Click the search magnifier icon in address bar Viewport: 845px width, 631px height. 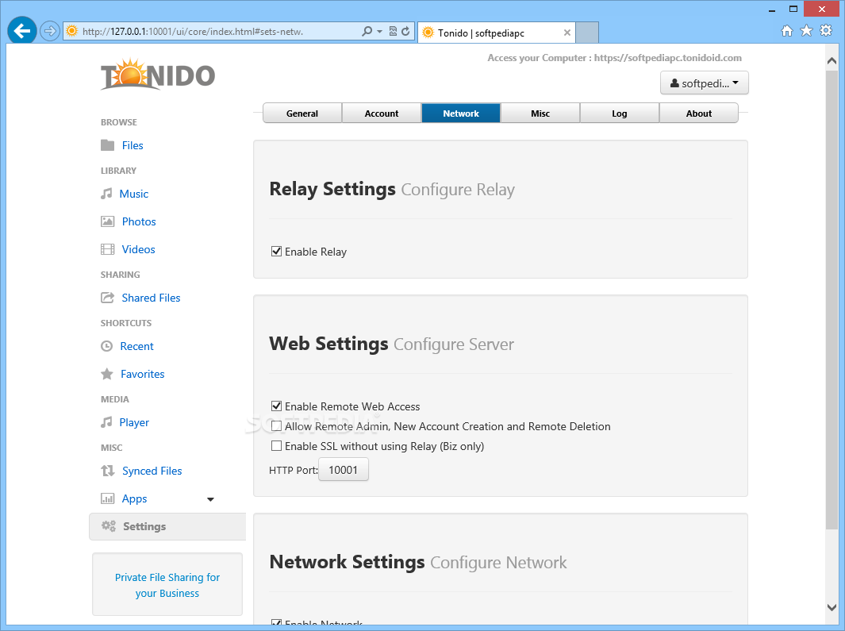coord(367,31)
